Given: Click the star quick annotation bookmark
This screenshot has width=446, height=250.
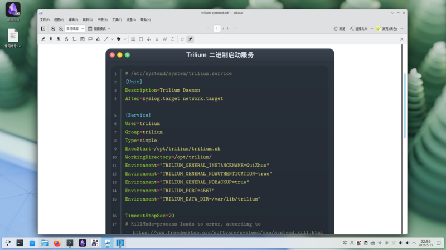Looking at the screenshot, I should coord(182,39).
